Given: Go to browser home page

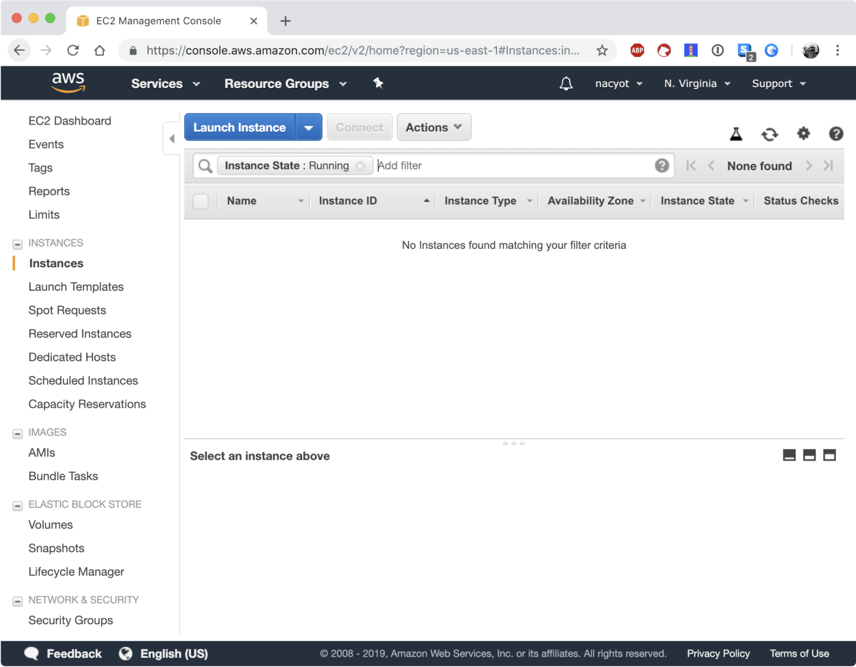Looking at the screenshot, I should (x=100, y=50).
